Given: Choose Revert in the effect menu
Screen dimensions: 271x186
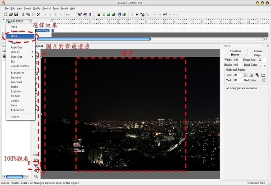Looking at the screenshot, I should (20, 117).
